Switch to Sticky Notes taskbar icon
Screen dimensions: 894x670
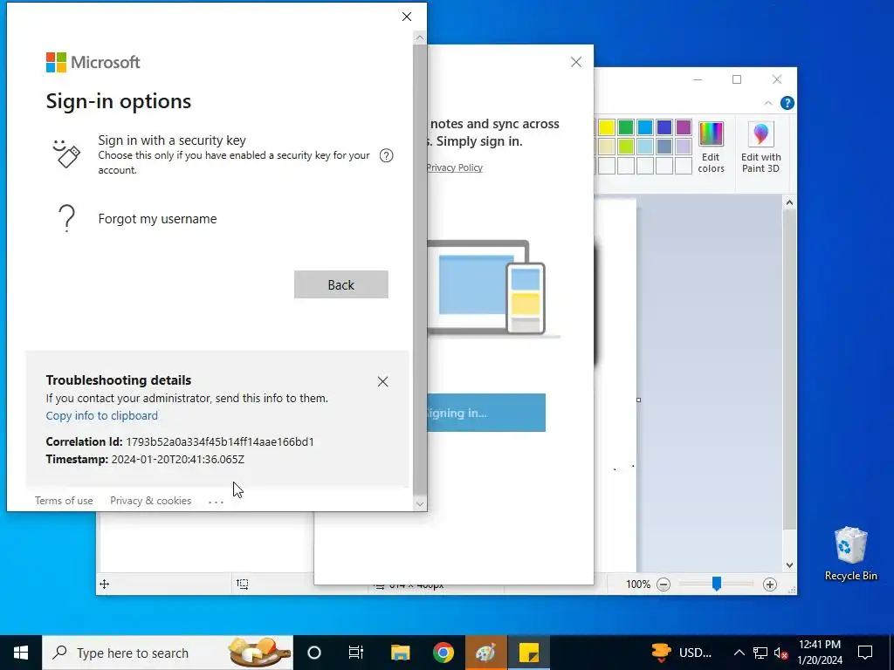[x=529, y=653]
